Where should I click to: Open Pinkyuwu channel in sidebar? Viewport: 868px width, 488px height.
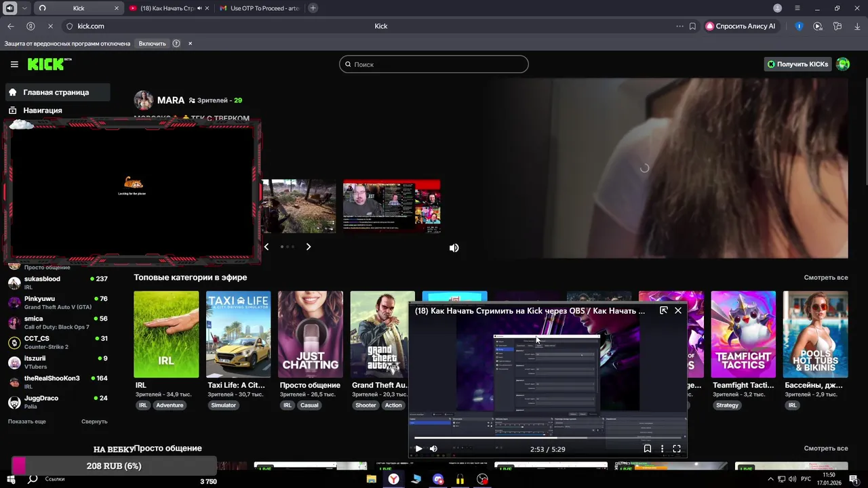tap(58, 303)
